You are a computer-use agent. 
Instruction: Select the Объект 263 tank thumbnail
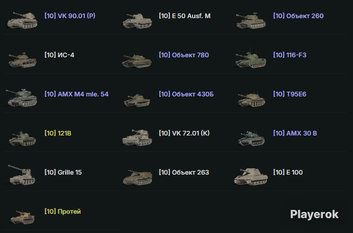coord(137,177)
